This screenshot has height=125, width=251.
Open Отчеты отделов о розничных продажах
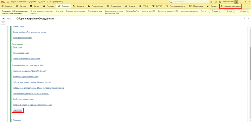(42, 12)
